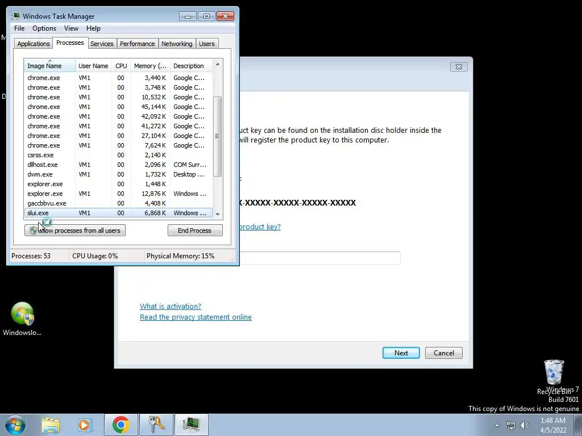Switch to the Performance tab

coord(138,44)
